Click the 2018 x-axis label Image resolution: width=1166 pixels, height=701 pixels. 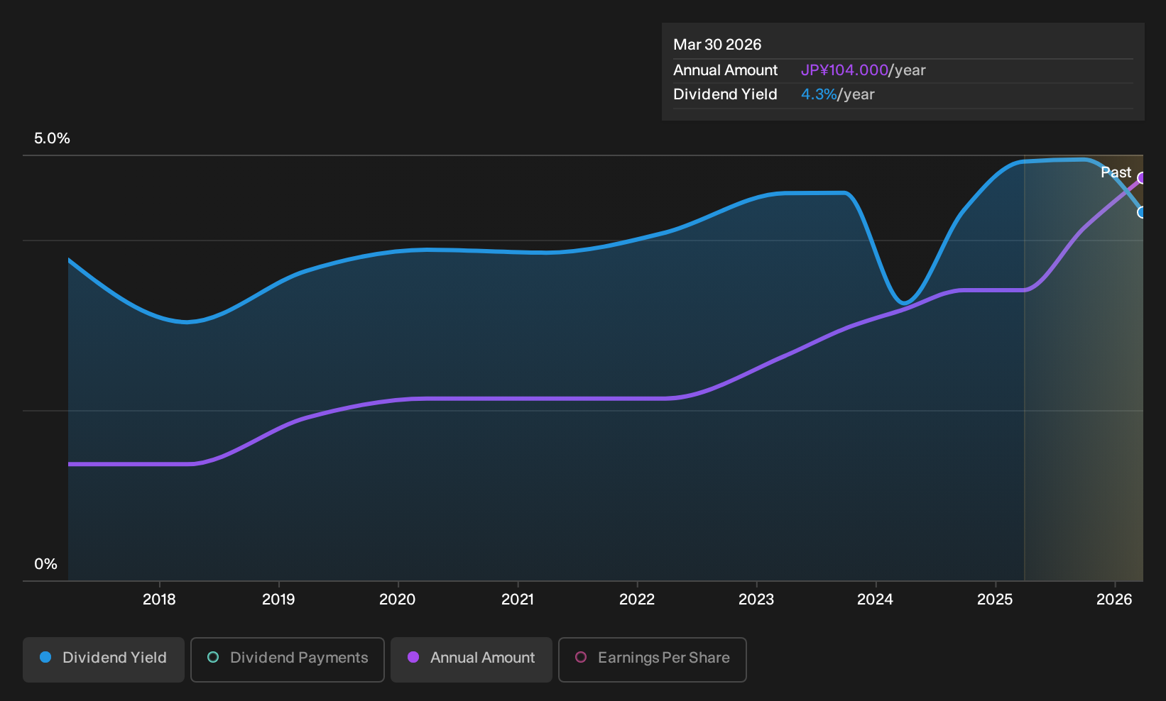(x=159, y=600)
